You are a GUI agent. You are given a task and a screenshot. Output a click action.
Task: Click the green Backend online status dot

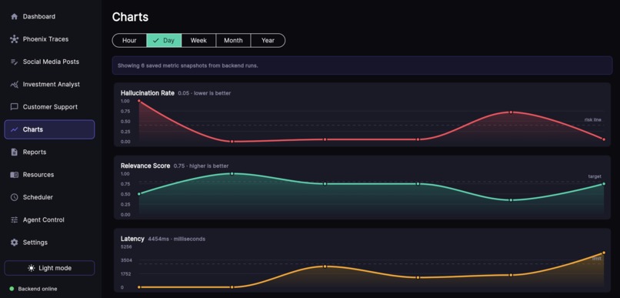(12, 289)
